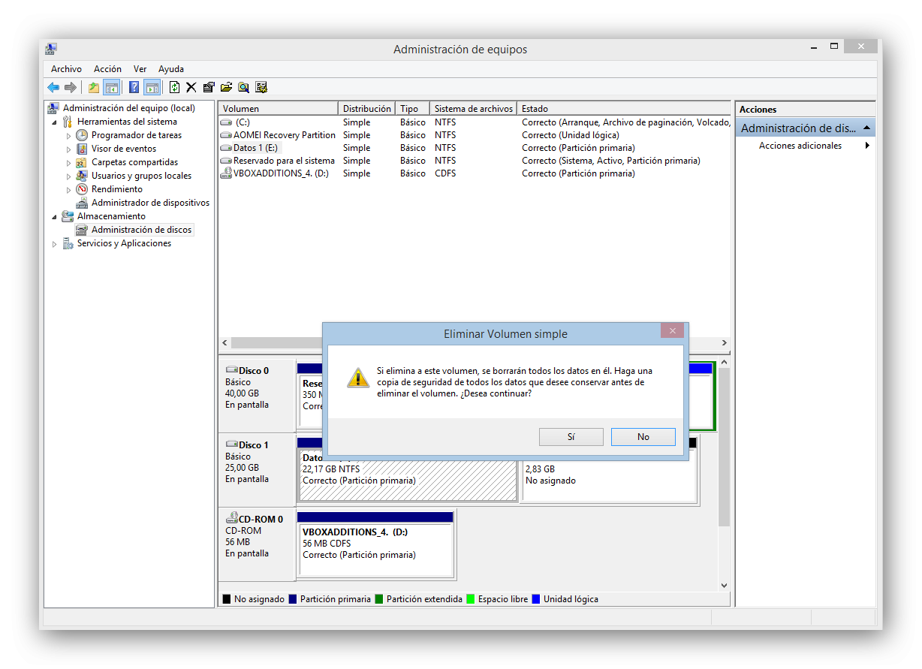Click the Estado column header
This screenshot has height=669, width=922.
(624, 109)
